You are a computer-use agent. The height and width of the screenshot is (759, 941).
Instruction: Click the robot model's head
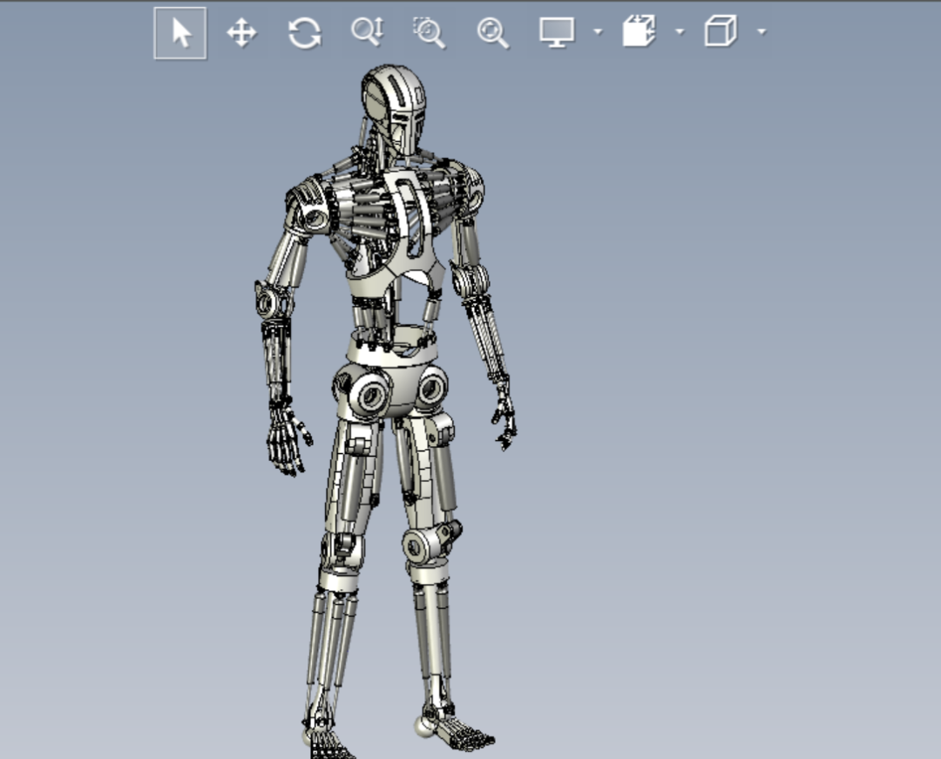point(394,108)
